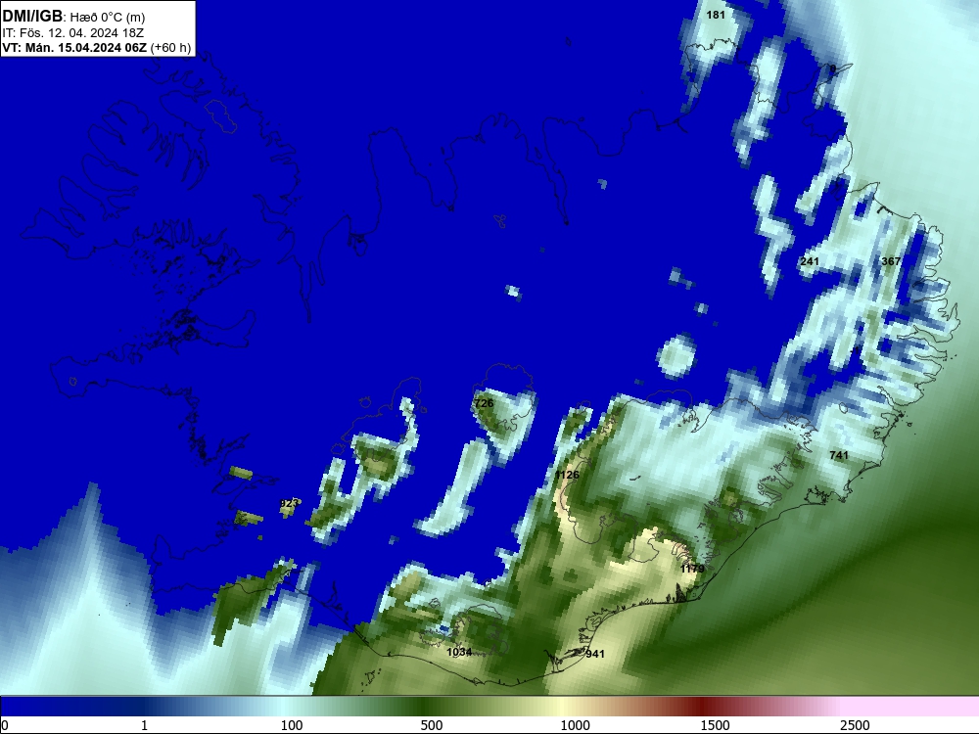Click the map value label 1179
Image resolution: width=979 pixels, height=734 pixels.
[x=692, y=569]
